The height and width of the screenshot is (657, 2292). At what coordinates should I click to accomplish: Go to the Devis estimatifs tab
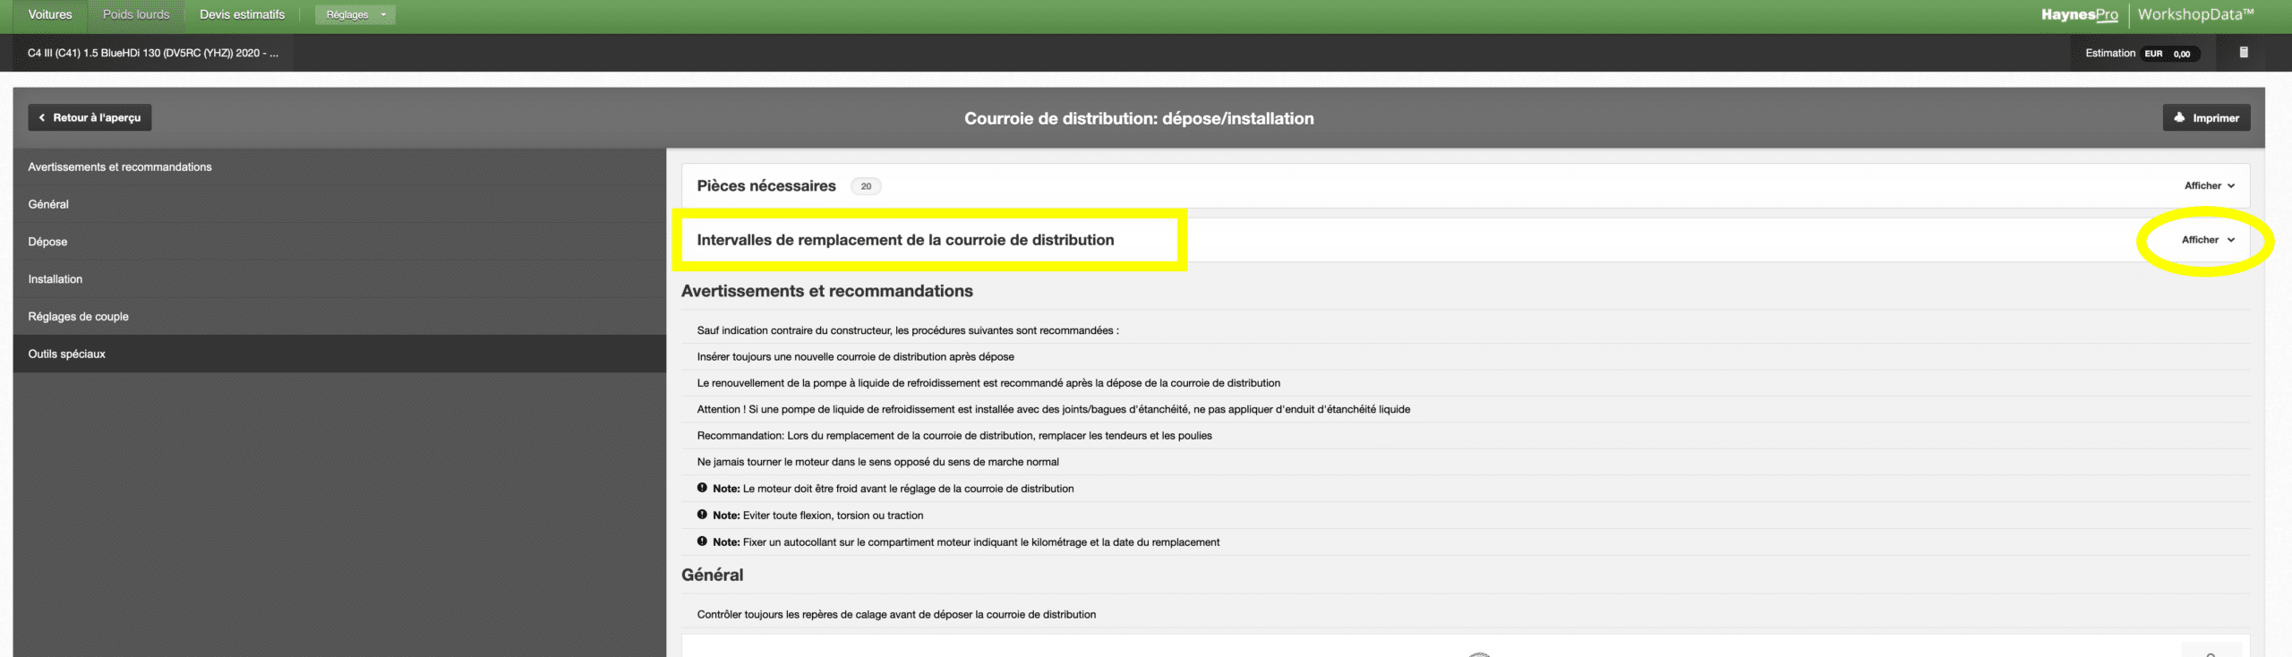click(242, 14)
